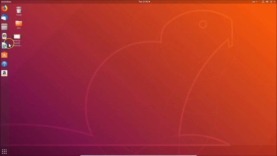Launch Amazon from the dock
Image resolution: width=277 pixels, height=156 pixels.
click(4, 73)
